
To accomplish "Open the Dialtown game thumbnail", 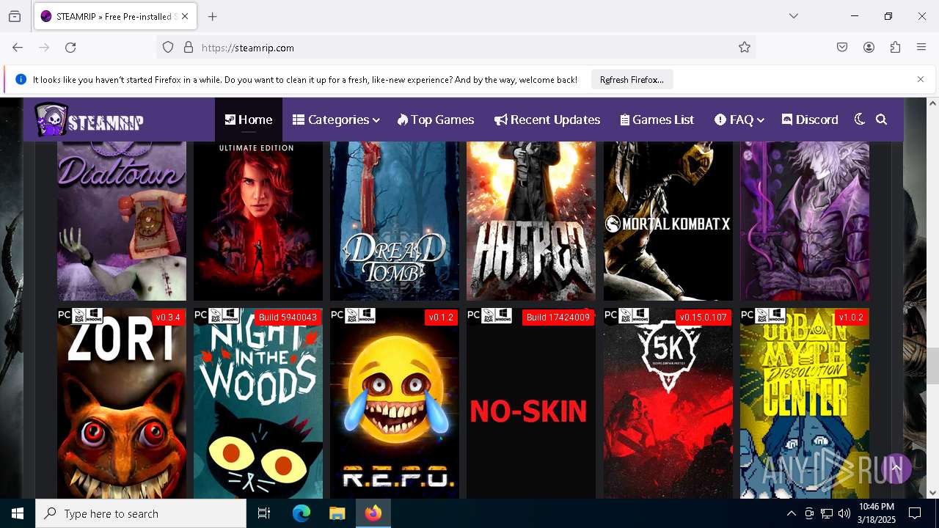I will [x=122, y=221].
